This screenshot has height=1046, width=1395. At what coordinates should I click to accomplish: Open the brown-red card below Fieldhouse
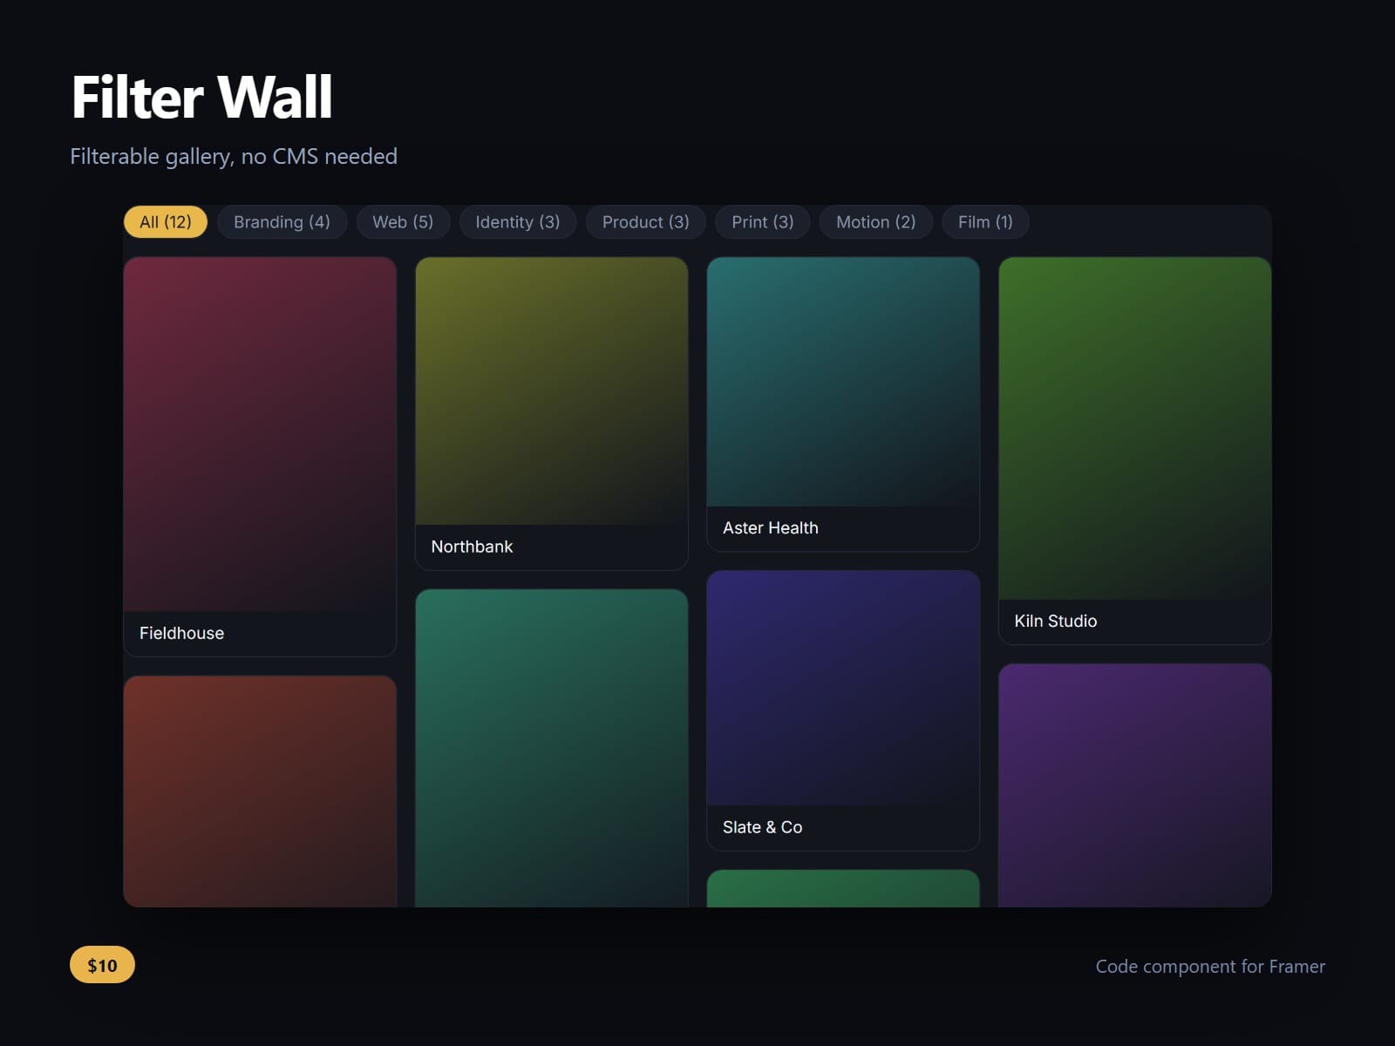pyautogui.click(x=260, y=791)
